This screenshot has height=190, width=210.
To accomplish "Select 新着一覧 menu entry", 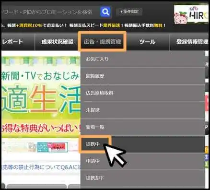I will pyautogui.click(x=142, y=127).
